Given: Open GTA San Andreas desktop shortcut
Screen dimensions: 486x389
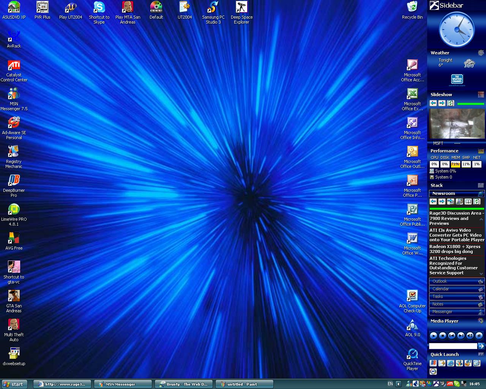Looking at the screenshot, I should [14, 302].
